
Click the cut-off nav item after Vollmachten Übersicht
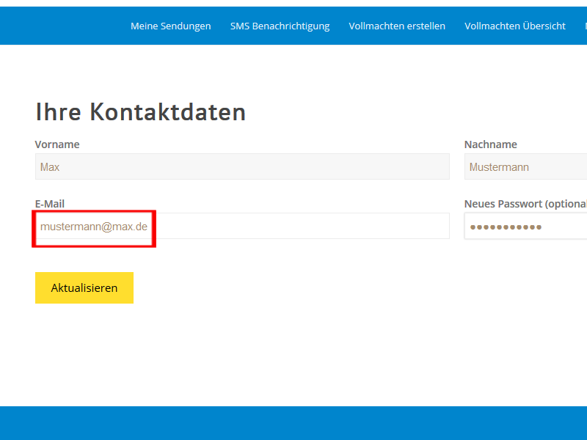[585, 26]
